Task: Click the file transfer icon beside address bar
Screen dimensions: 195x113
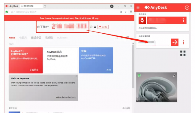Action: click(121, 12)
